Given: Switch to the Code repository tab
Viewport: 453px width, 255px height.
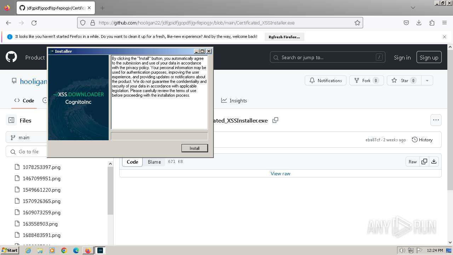Looking at the screenshot, I should pos(24,101).
